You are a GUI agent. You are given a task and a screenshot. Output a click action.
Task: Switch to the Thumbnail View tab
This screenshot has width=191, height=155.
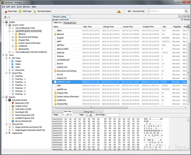tap(70, 23)
